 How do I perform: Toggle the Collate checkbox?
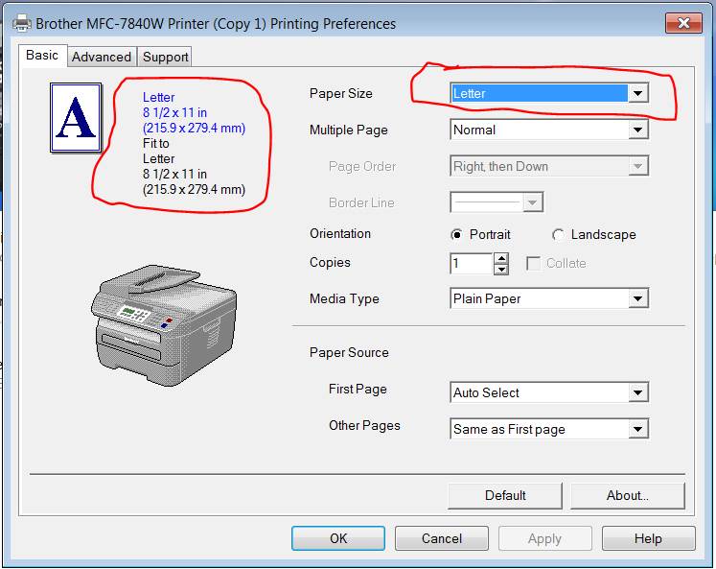tap(534, 263)
